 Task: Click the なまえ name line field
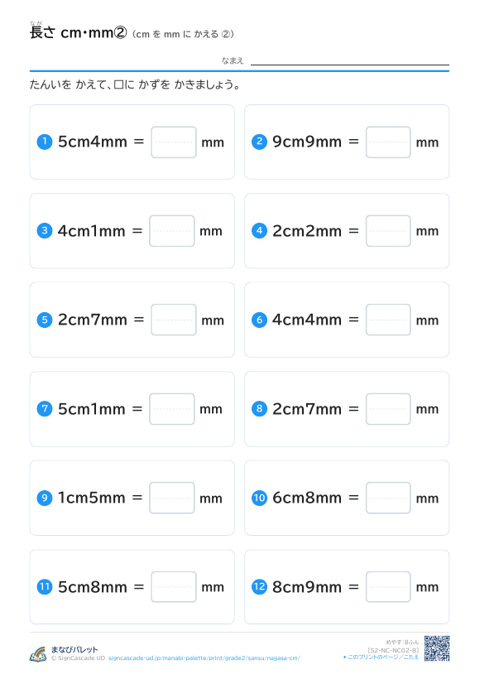[350, 60]
